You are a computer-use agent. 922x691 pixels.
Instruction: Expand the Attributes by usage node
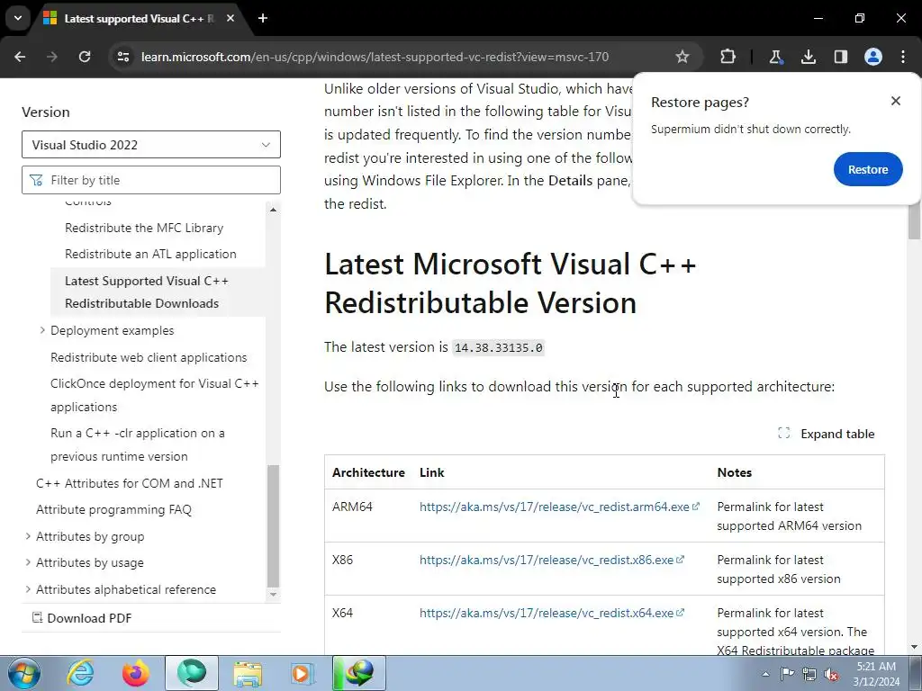click(x=28, y=562)
